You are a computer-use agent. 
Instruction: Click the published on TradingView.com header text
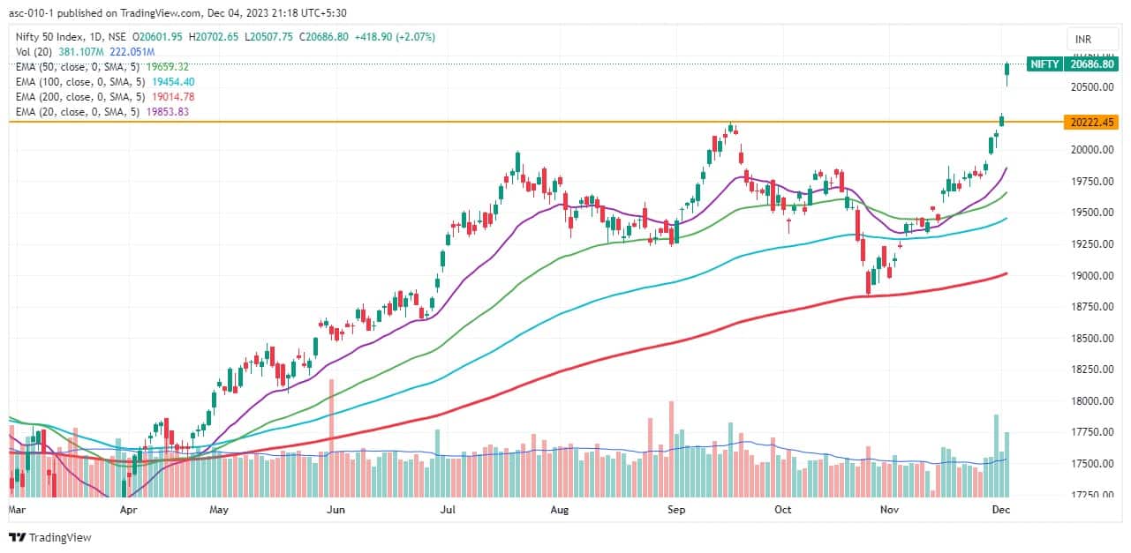pyautogui.click(x=133, y=13)
